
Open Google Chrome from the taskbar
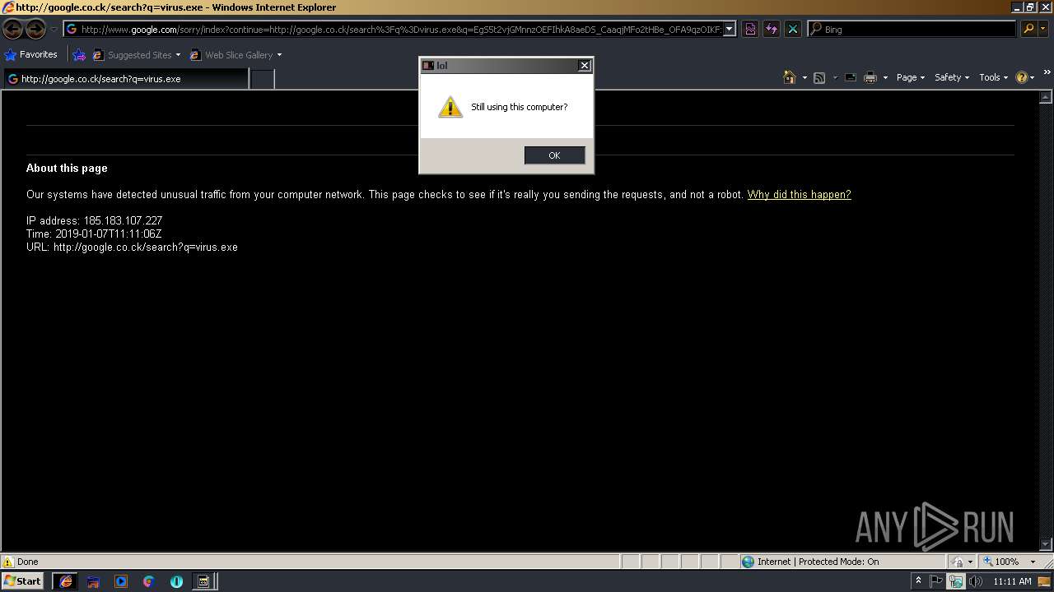coord(148,581)
